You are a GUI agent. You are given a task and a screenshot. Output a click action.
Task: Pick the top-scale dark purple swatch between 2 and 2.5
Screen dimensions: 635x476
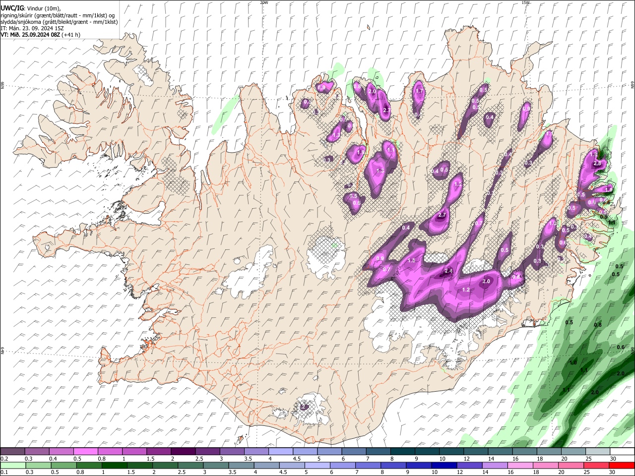[183, 451]
